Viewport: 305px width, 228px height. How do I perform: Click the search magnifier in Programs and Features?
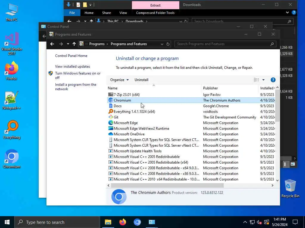coord(272,44)
